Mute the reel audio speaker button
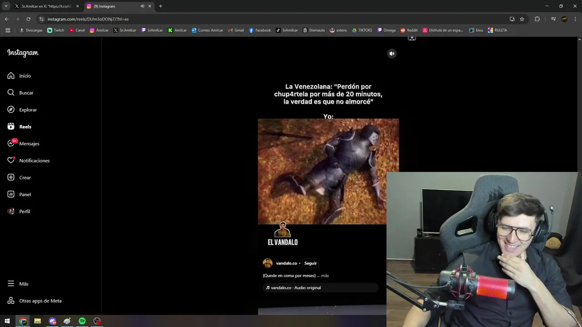The width and height of the screenshot is (582, 327). click(x=392, y=54)
